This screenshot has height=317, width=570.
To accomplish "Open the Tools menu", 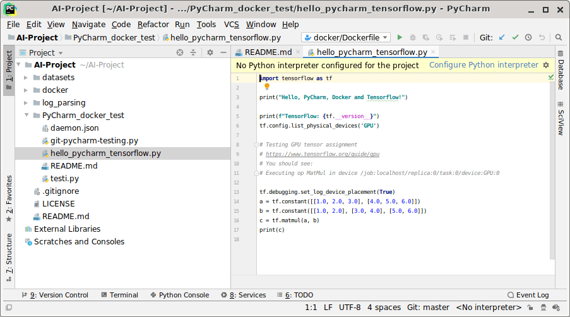I will pyautogui.click(x=206, y=25).
